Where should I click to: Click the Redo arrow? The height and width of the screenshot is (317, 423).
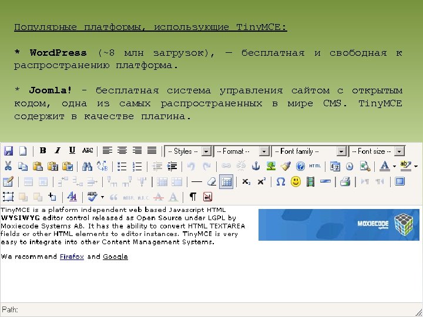click(206, 166)
